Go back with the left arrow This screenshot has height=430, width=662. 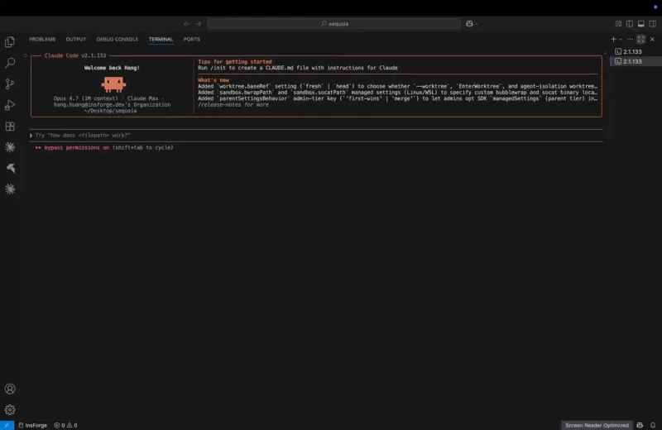click(187, 24)
